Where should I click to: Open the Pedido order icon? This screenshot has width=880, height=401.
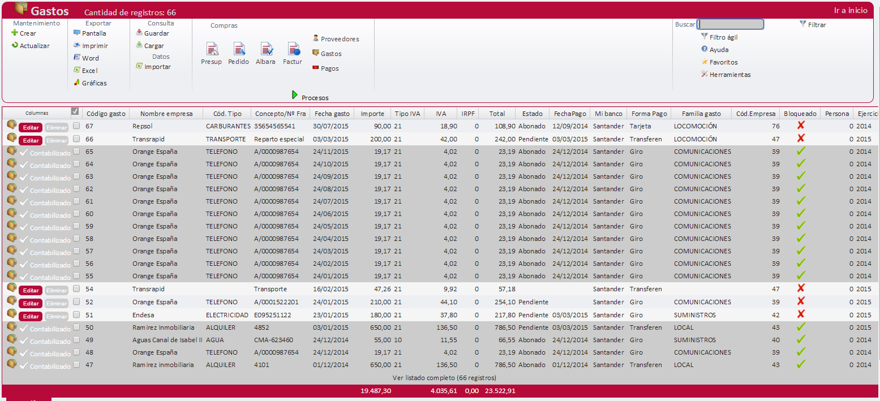pos(238,50)
